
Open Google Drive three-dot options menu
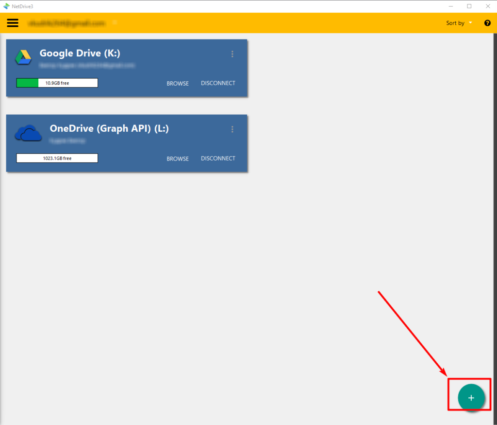(232, 54)
